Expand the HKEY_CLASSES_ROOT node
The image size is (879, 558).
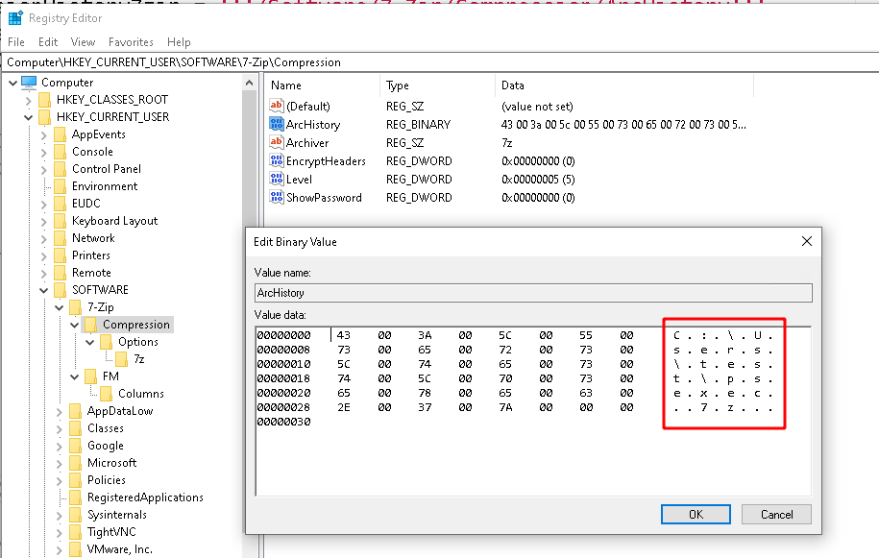31,99
